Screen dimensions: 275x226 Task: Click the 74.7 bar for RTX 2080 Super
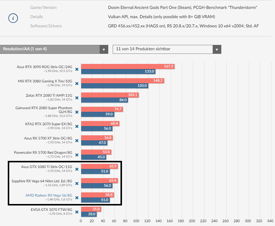(102, 109)
